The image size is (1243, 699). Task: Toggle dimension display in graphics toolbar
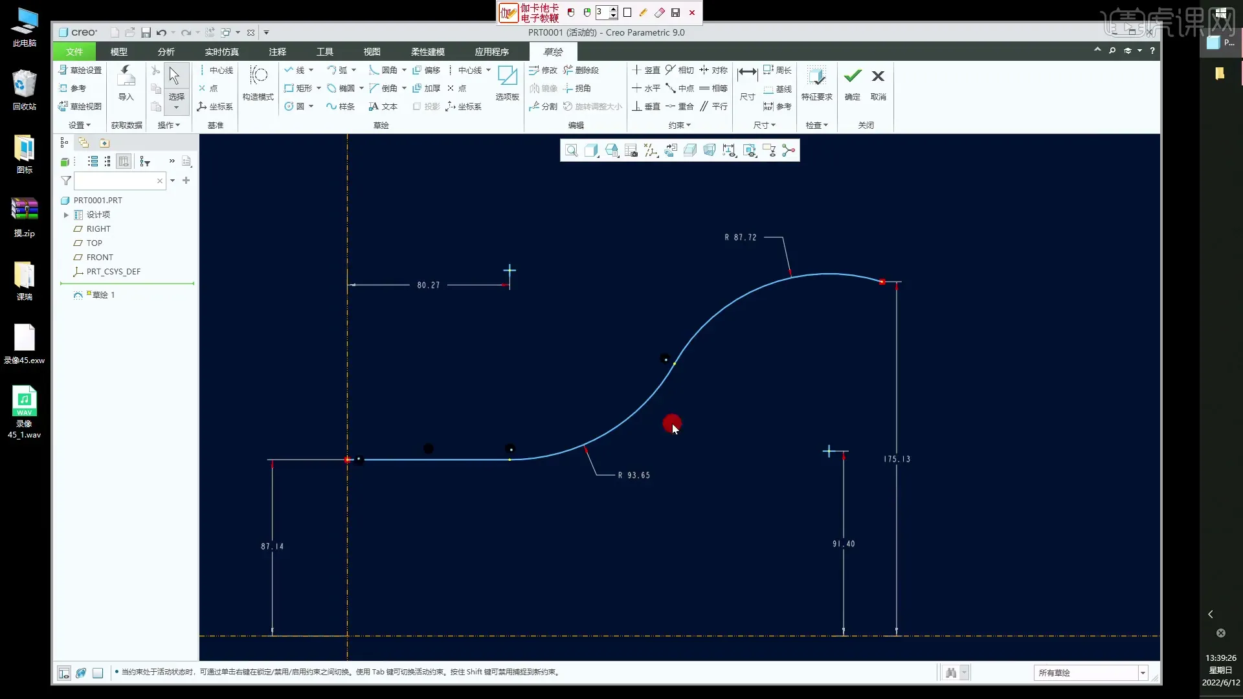[730, 151]
